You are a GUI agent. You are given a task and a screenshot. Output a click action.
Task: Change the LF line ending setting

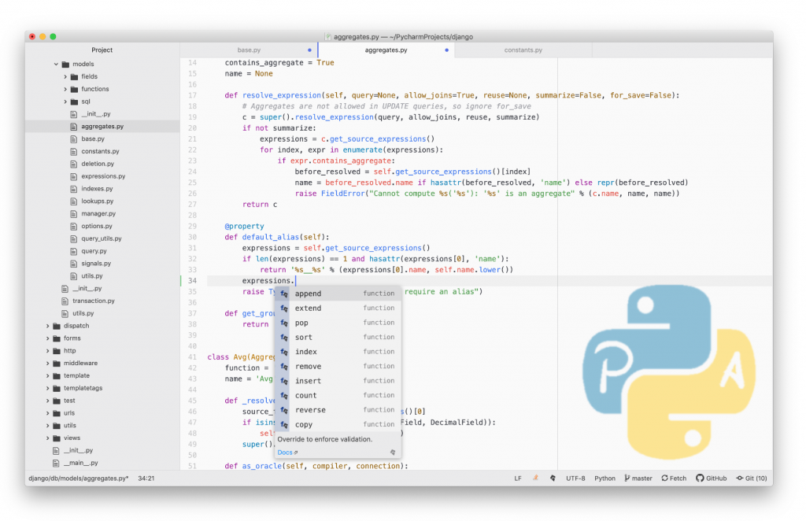(x=518, y=478)
